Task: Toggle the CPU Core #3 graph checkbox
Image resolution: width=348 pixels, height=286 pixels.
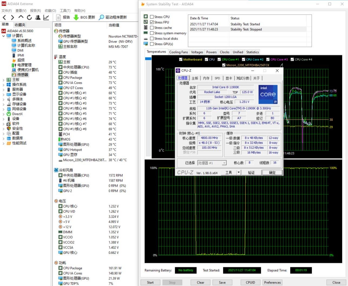Action: pos(268,60)
